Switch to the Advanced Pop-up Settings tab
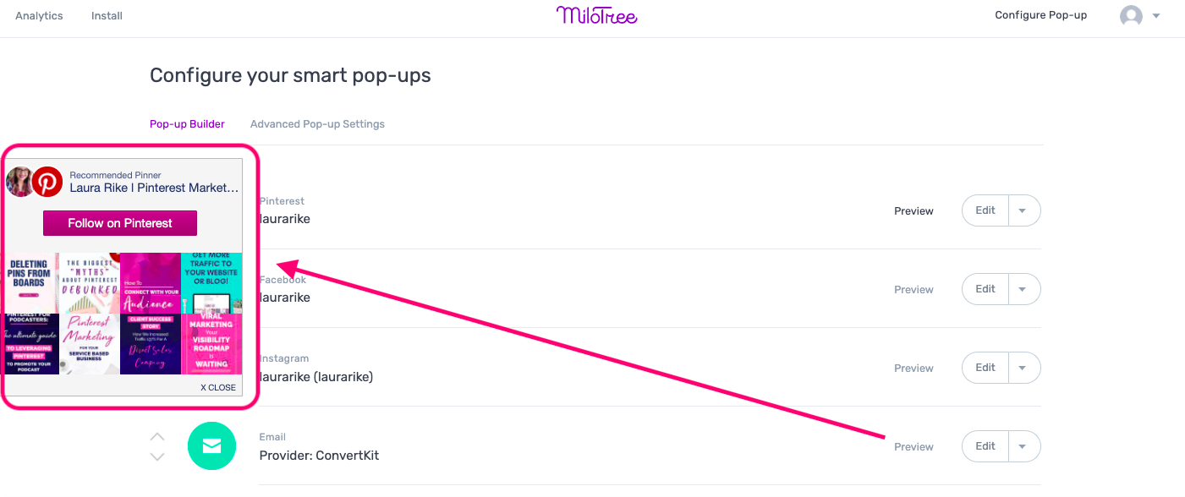This screenshot has height=497, width=1185. tap(317, 124)
